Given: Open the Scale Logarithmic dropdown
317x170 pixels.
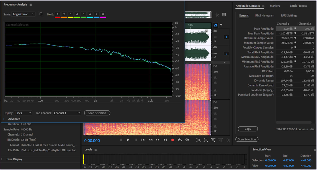Looking at the screenshot, I should click(23, 14).
